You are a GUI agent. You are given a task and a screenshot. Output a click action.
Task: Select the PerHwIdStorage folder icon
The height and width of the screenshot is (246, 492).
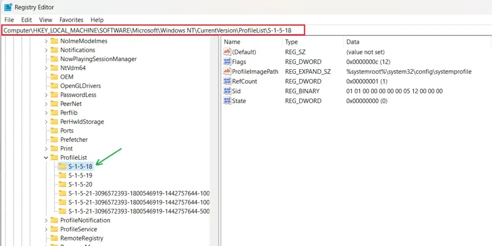pyautogui.click(x=54, y=121)
